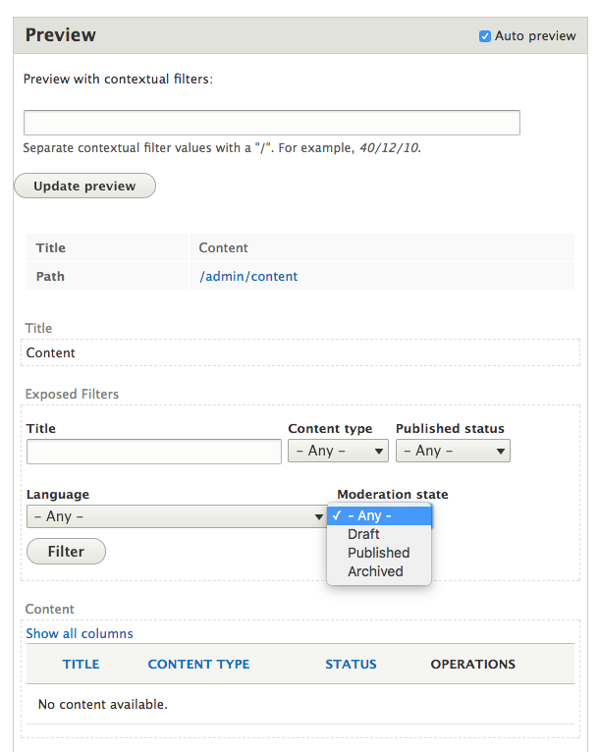
Task: Choose Draft from Moderation state options
Action: tap(363, 535)
